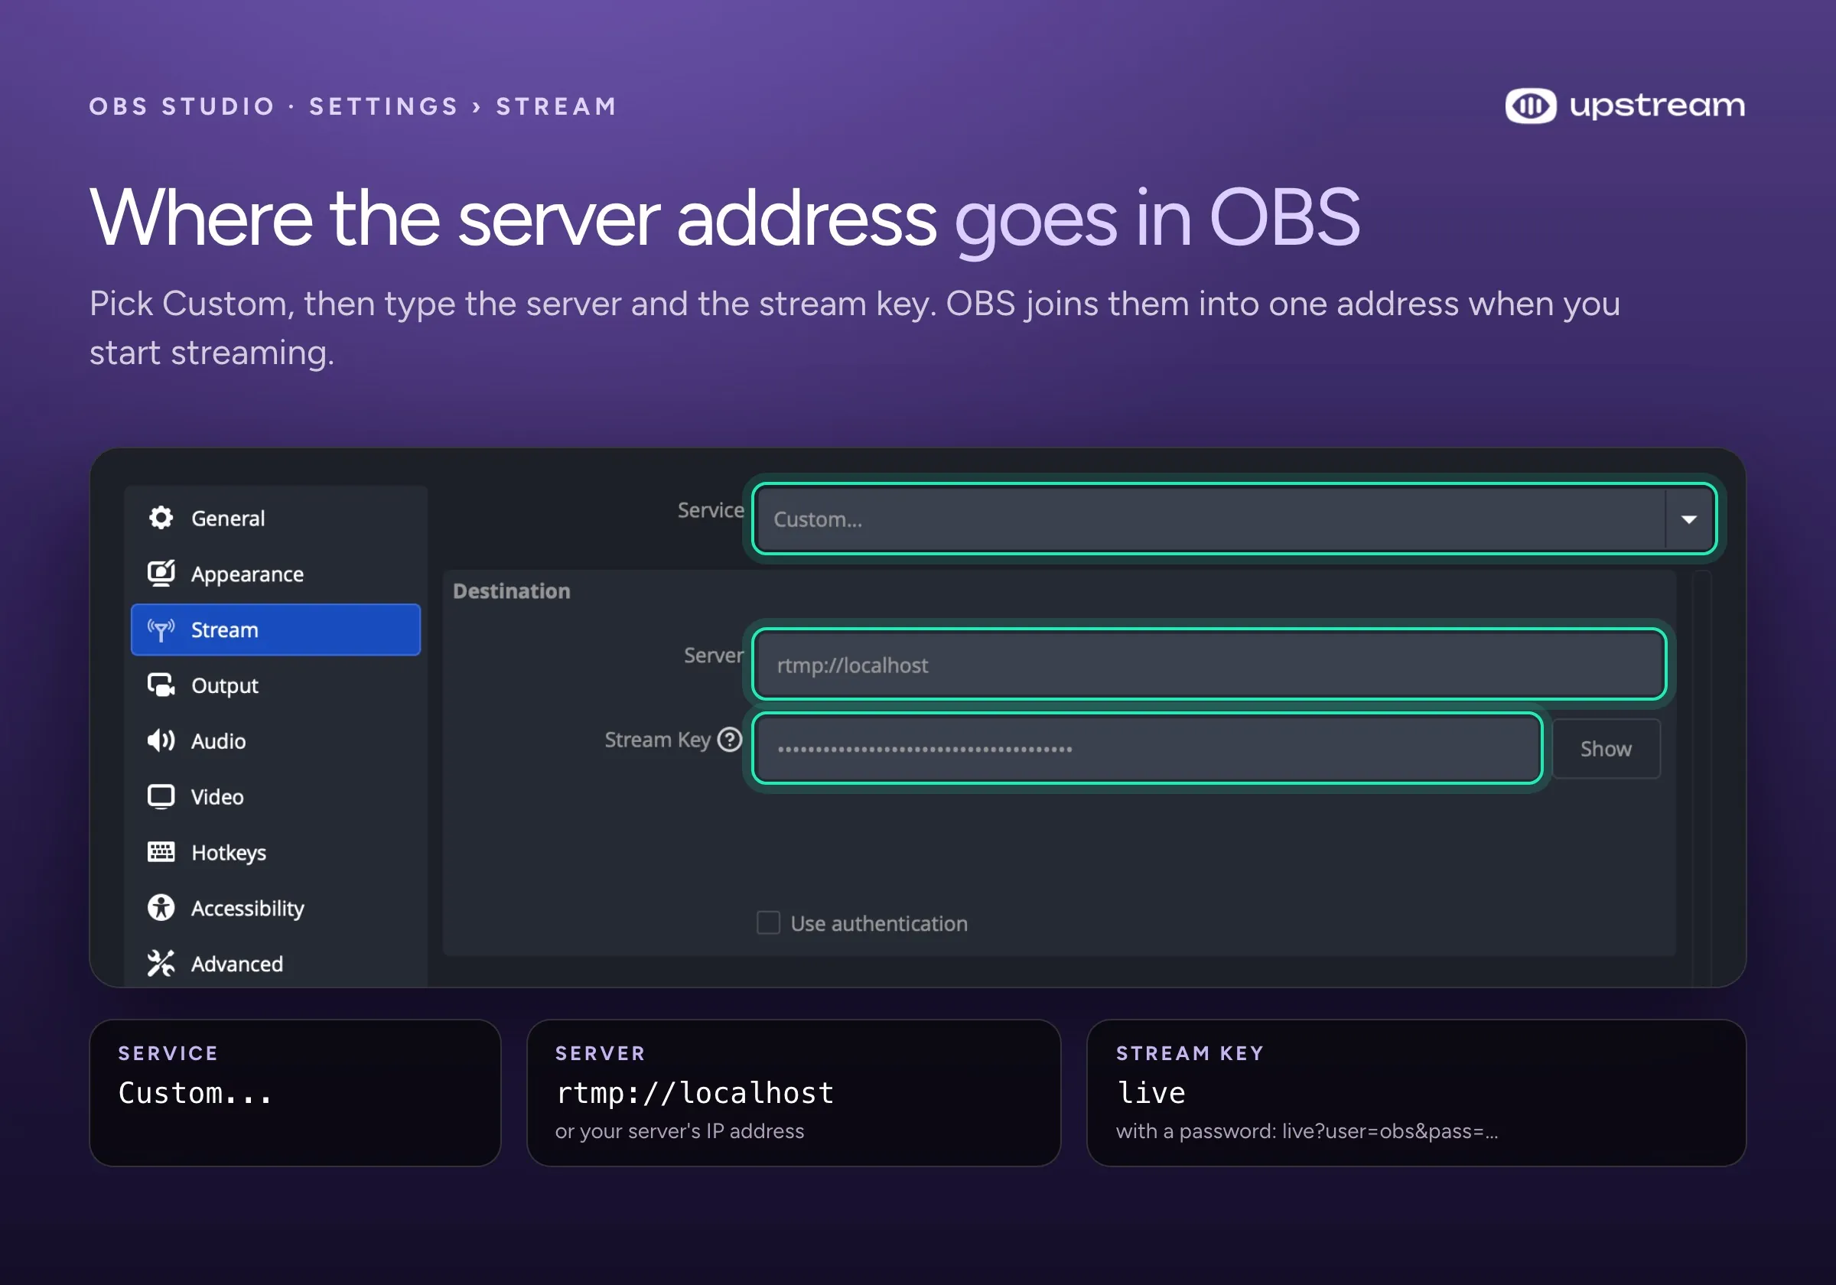Click the Advanced tools icon
1836x1285 pixels.
(161, 964)
